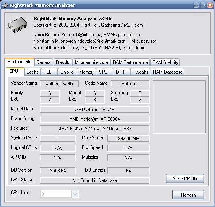215x207 pixels.
Task: Click the RightMark Memory Analyzer v3.46 heading
Action: [x=72, y=19]
